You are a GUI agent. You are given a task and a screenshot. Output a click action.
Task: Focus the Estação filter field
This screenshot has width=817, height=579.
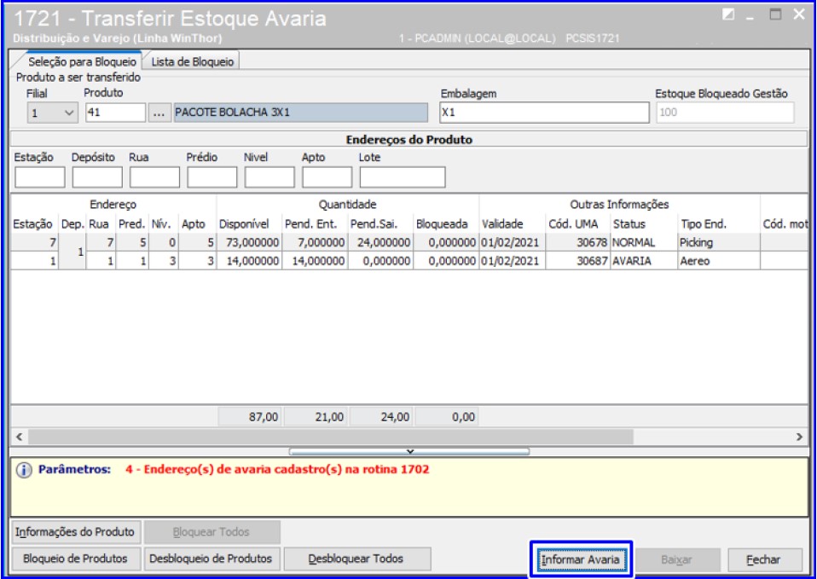(39, 177)
